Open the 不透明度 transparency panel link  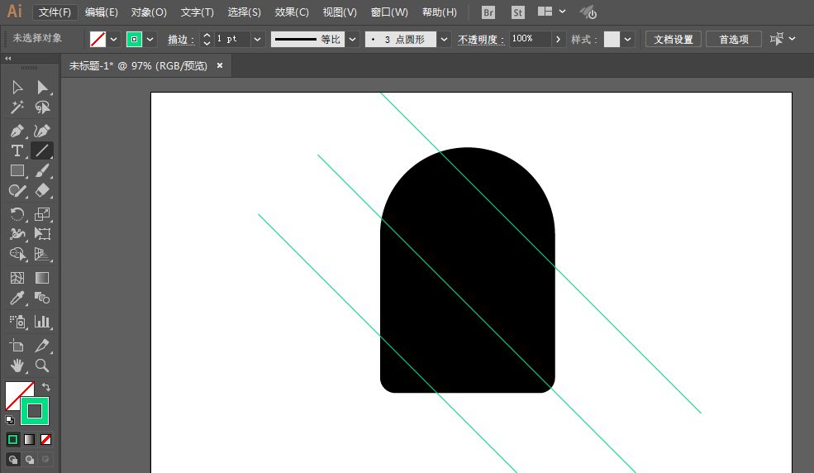coord(481,40)
